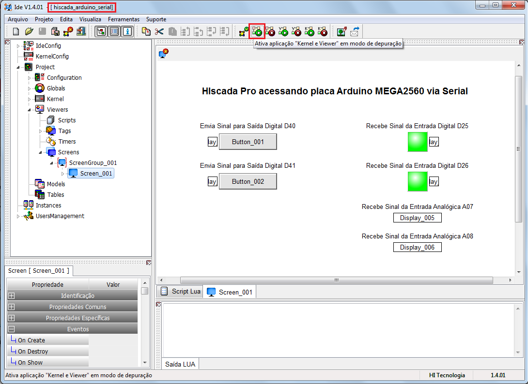The height and width of the screenshot is (384, 528).
Task: Click the monitor error icon above canvas
Action: click(x=164, y=53)
